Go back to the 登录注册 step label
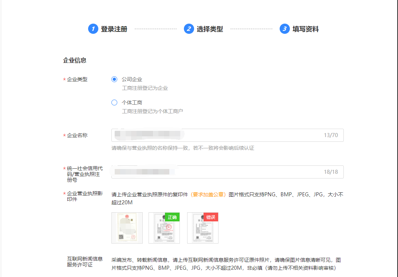This screenshot has height=277, width=398. point(114,29)
